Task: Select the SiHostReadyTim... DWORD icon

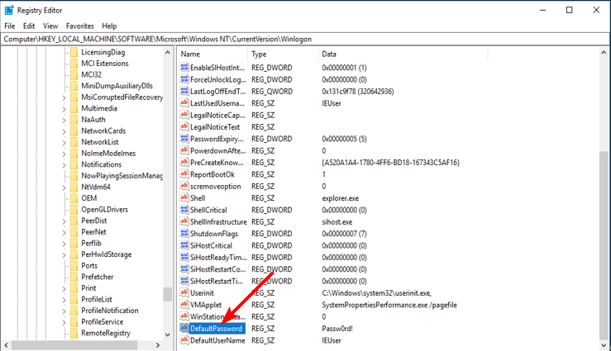Action: point(184,257)
